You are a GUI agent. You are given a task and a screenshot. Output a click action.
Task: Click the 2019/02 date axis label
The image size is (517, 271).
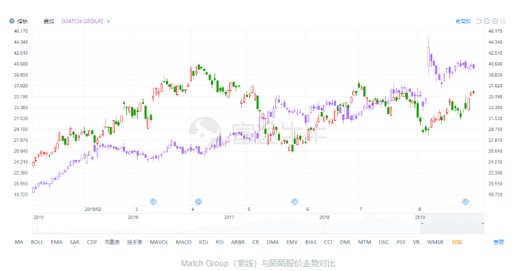coord(93,210)
